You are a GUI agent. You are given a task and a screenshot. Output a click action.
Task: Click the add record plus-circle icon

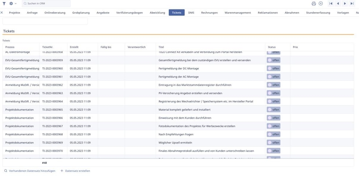pyautogui.click(x=321, y=3)
